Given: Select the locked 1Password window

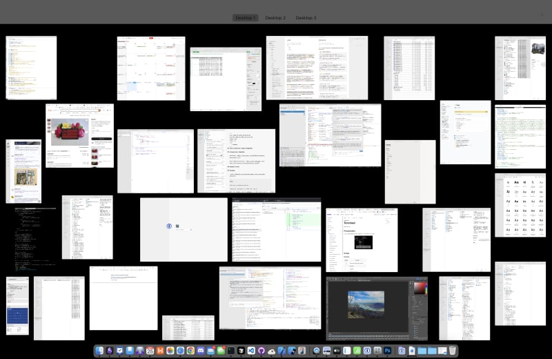Looking at the screenshot, I should pyautogui.click(x=184, y=230).
